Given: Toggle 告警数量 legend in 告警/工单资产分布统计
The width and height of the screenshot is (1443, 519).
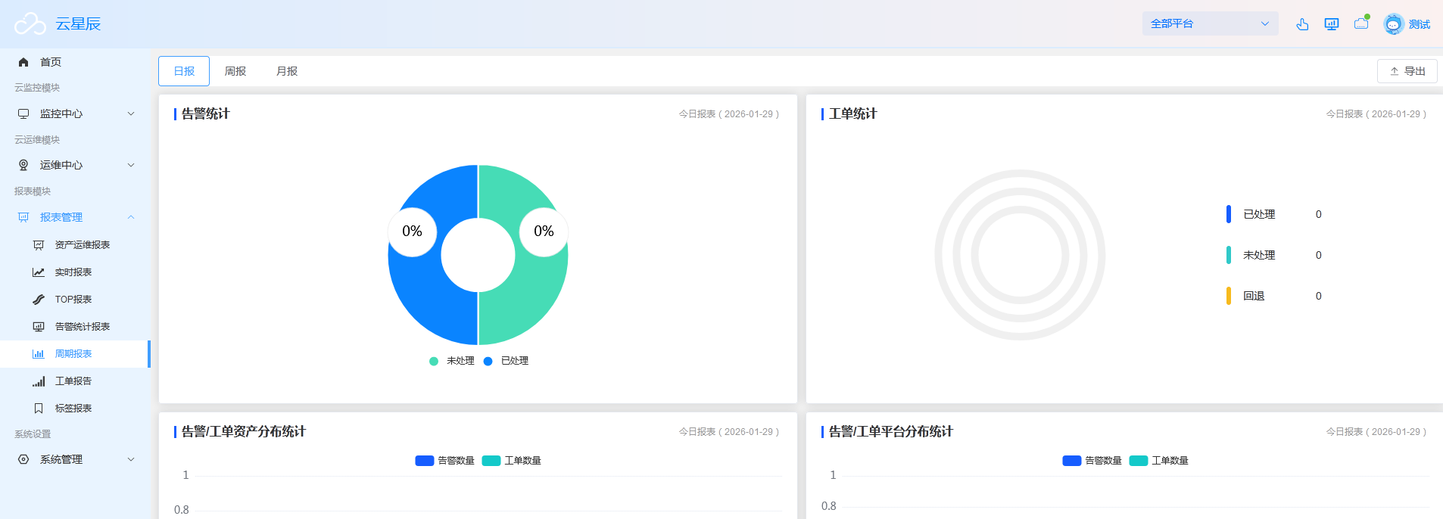Looking at the screenshot, I should (x=445, y=461).
